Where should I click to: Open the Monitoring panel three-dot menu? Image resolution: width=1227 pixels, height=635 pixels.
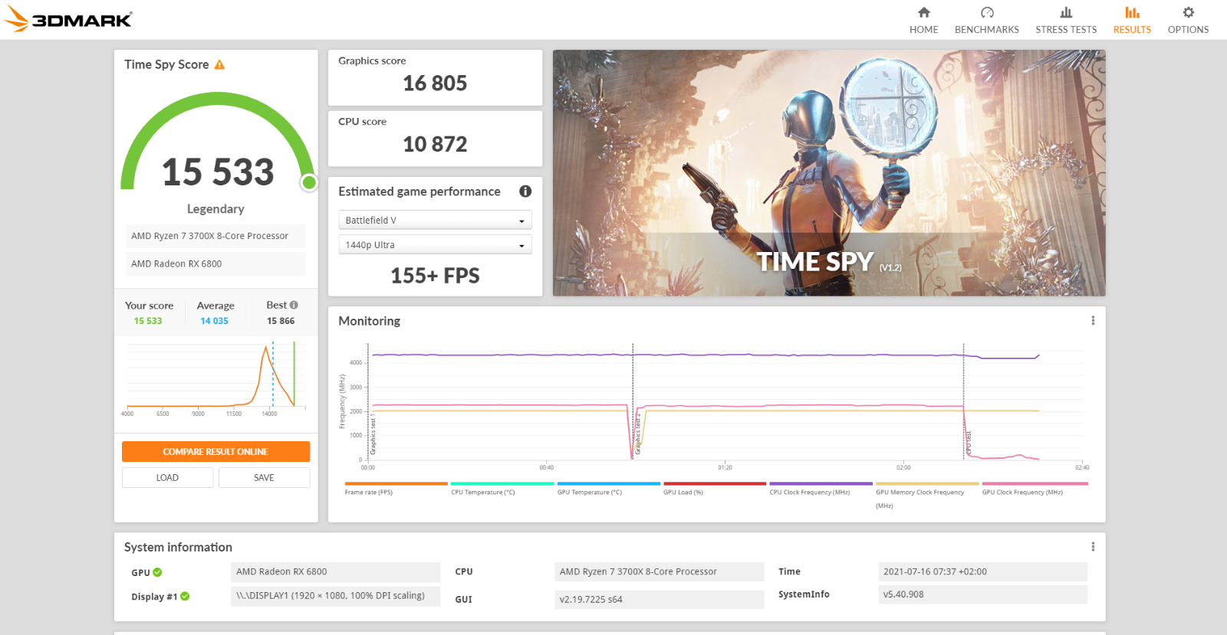click(1093, 321)
